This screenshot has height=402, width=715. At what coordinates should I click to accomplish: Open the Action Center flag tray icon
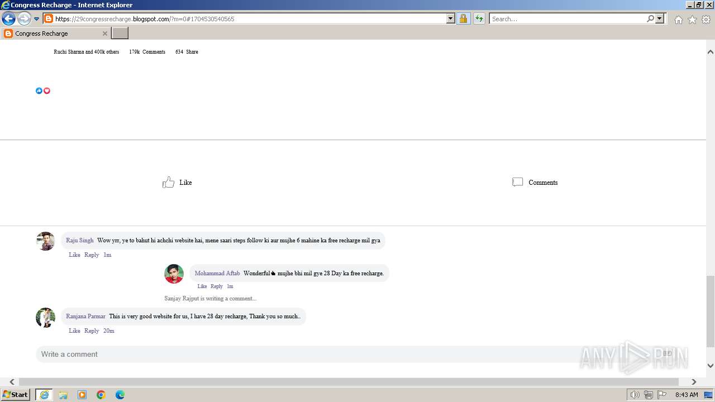(662, 395)
